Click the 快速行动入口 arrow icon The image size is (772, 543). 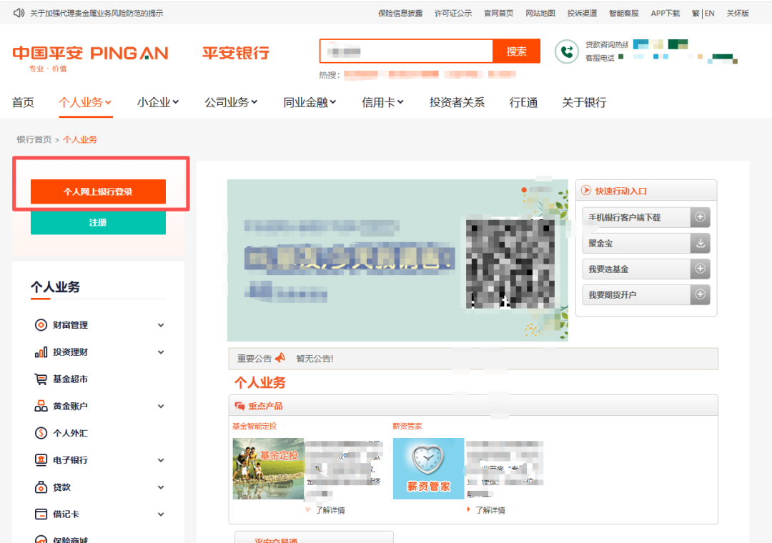coord(586,191)
